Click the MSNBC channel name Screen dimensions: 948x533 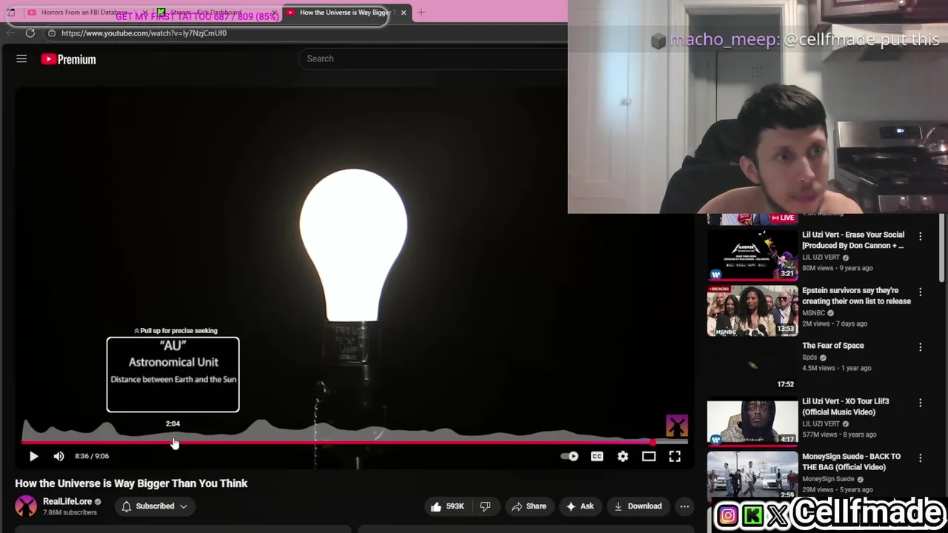tap(813, 313)
